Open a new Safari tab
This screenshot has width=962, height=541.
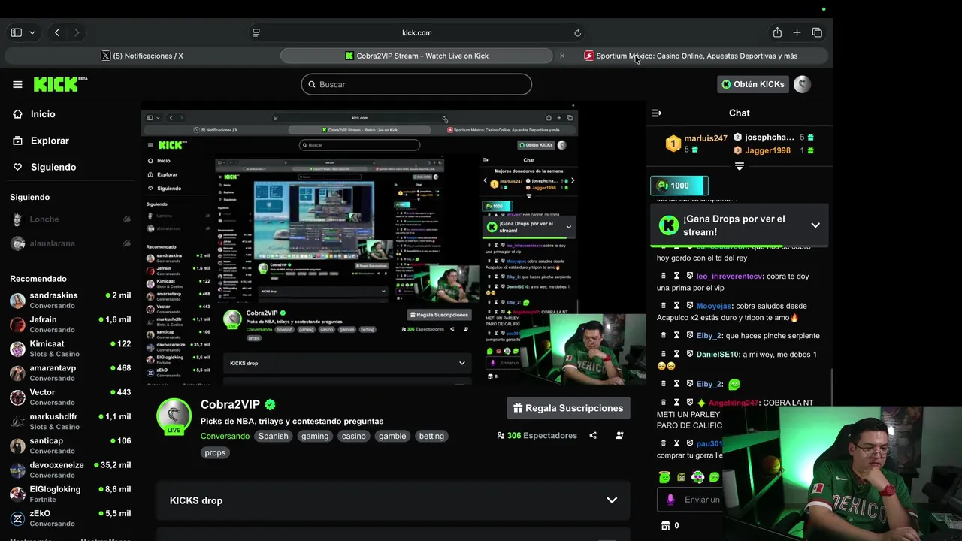(x=797, y=32)
